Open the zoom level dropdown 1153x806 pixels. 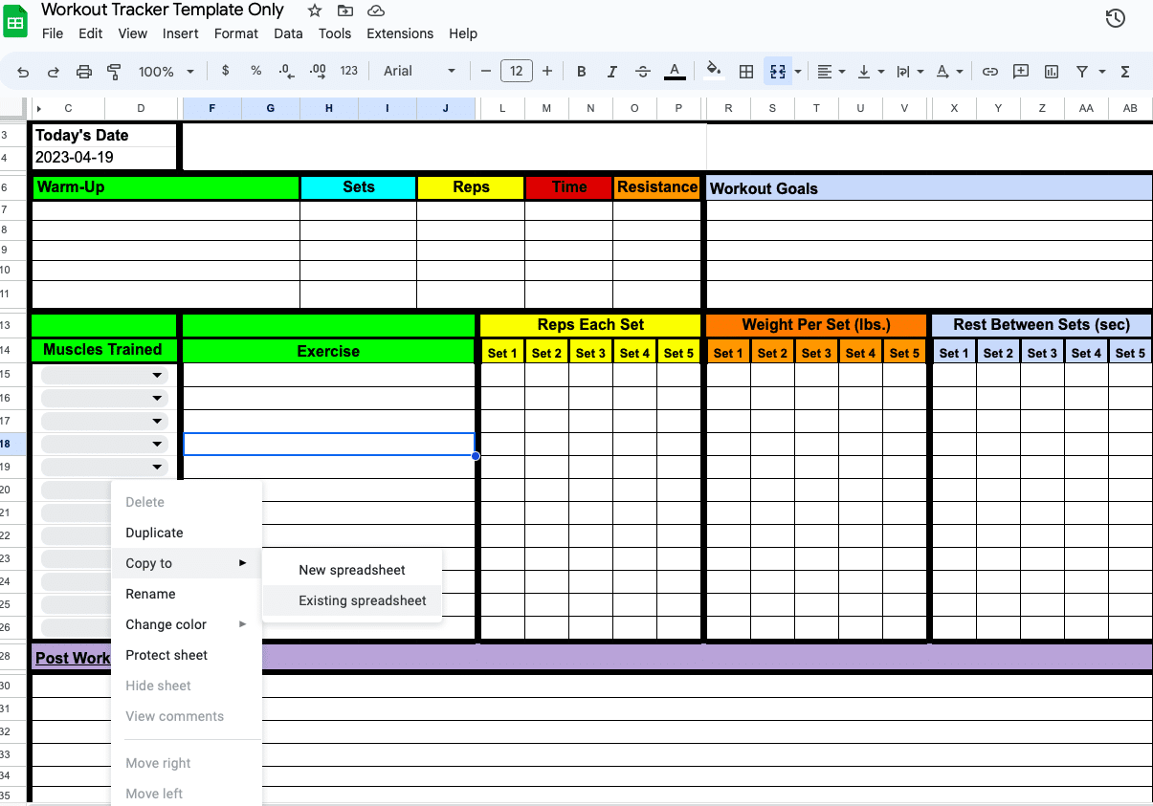click(166, 72)
